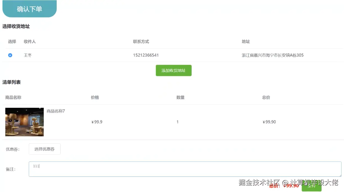Click the 支付 payment button
Viewport: 344px width, 192px height.
tap(312, 186)
